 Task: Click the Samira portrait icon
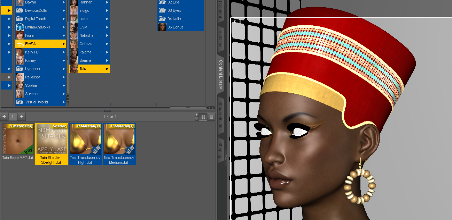[74, 60]
